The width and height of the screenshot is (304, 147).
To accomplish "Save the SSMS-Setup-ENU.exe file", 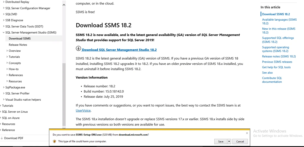I will pos(221,141).
